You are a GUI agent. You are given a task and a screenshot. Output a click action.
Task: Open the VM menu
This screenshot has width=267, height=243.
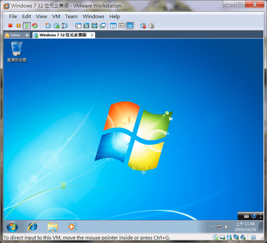tap(56, 16)
